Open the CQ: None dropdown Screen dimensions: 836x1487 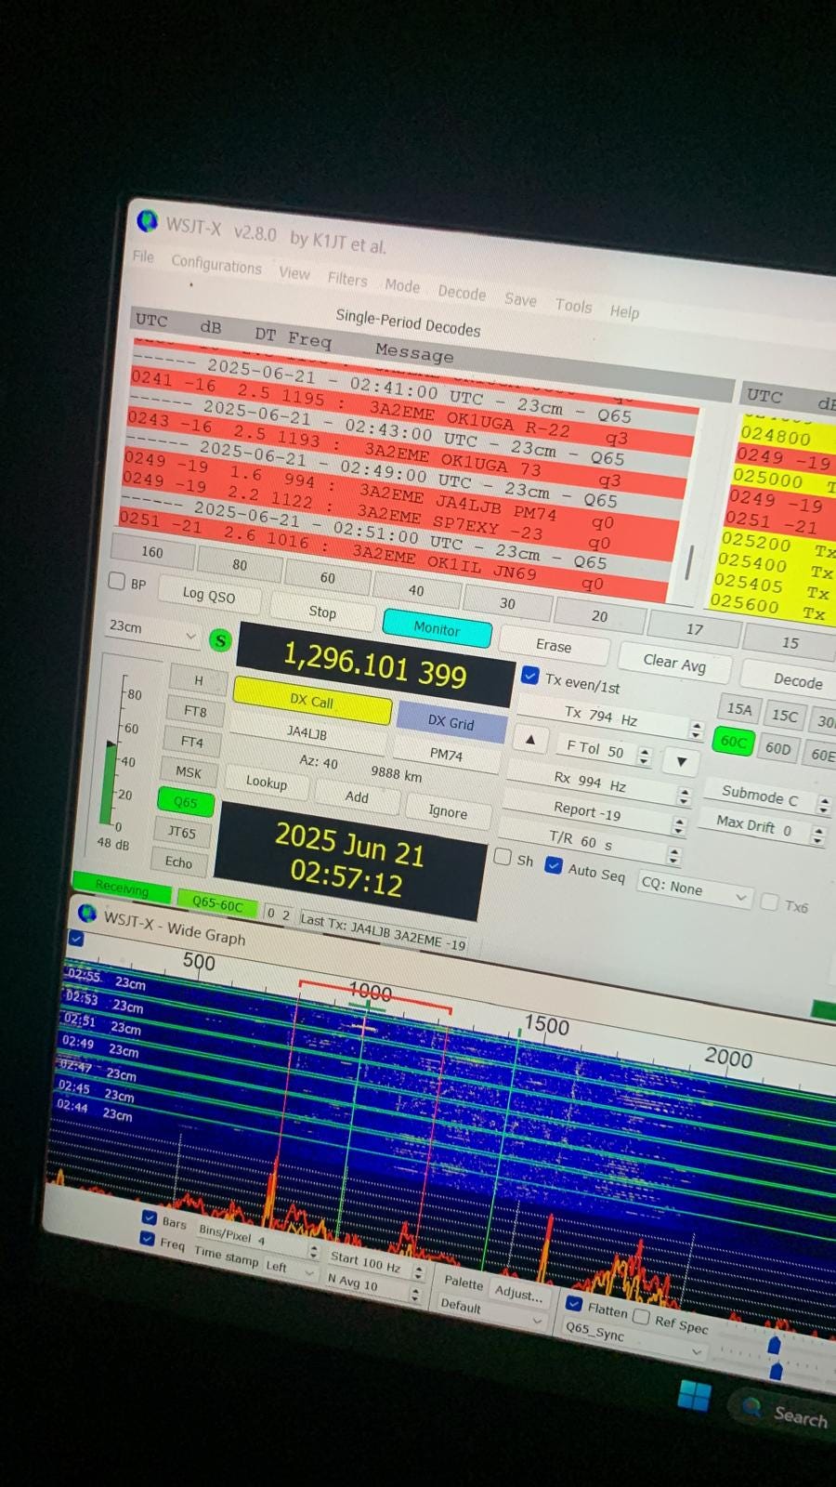click(x=693, y=890)
